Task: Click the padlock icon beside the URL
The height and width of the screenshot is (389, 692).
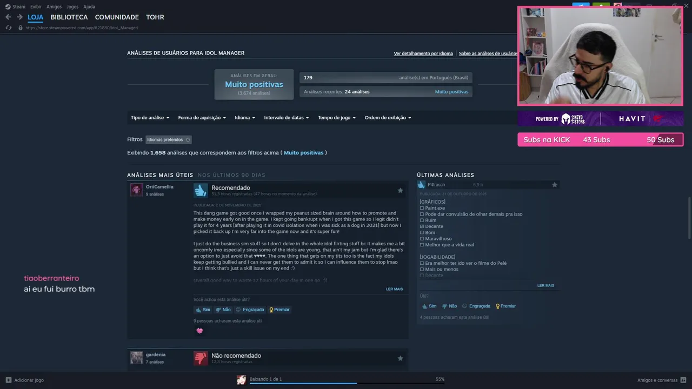Action: coord(21,28)
